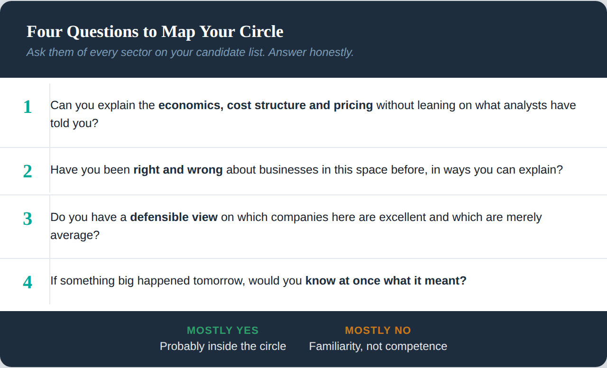Click the number 4 marker
607x368 pixels.
click(x=28, y=282)
